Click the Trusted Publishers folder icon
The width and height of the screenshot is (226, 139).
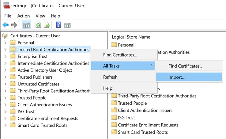pos(13,77)
